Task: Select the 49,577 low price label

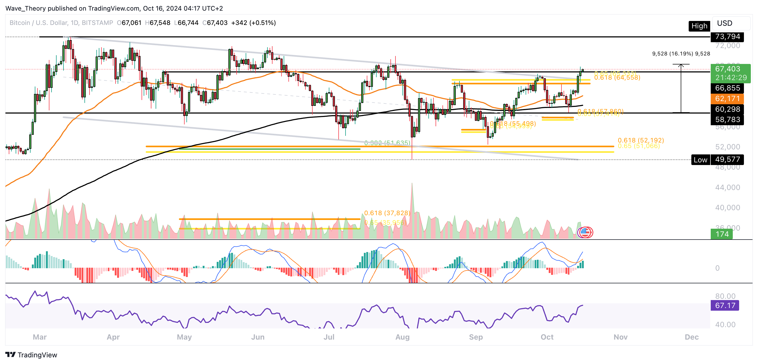Action: (x=727, y=159)
